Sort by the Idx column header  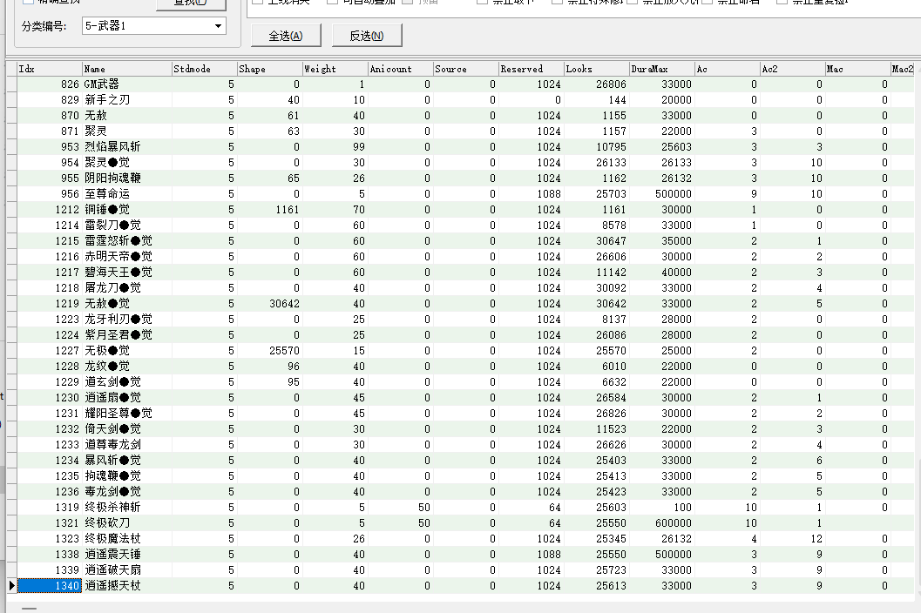click(x=50, y=69)
